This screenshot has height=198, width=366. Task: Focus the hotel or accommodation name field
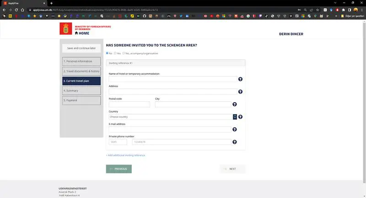pos(173,79)
